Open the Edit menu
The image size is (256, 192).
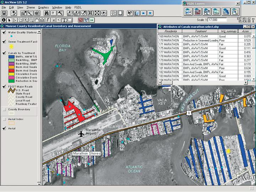click(x=11, y=7)
